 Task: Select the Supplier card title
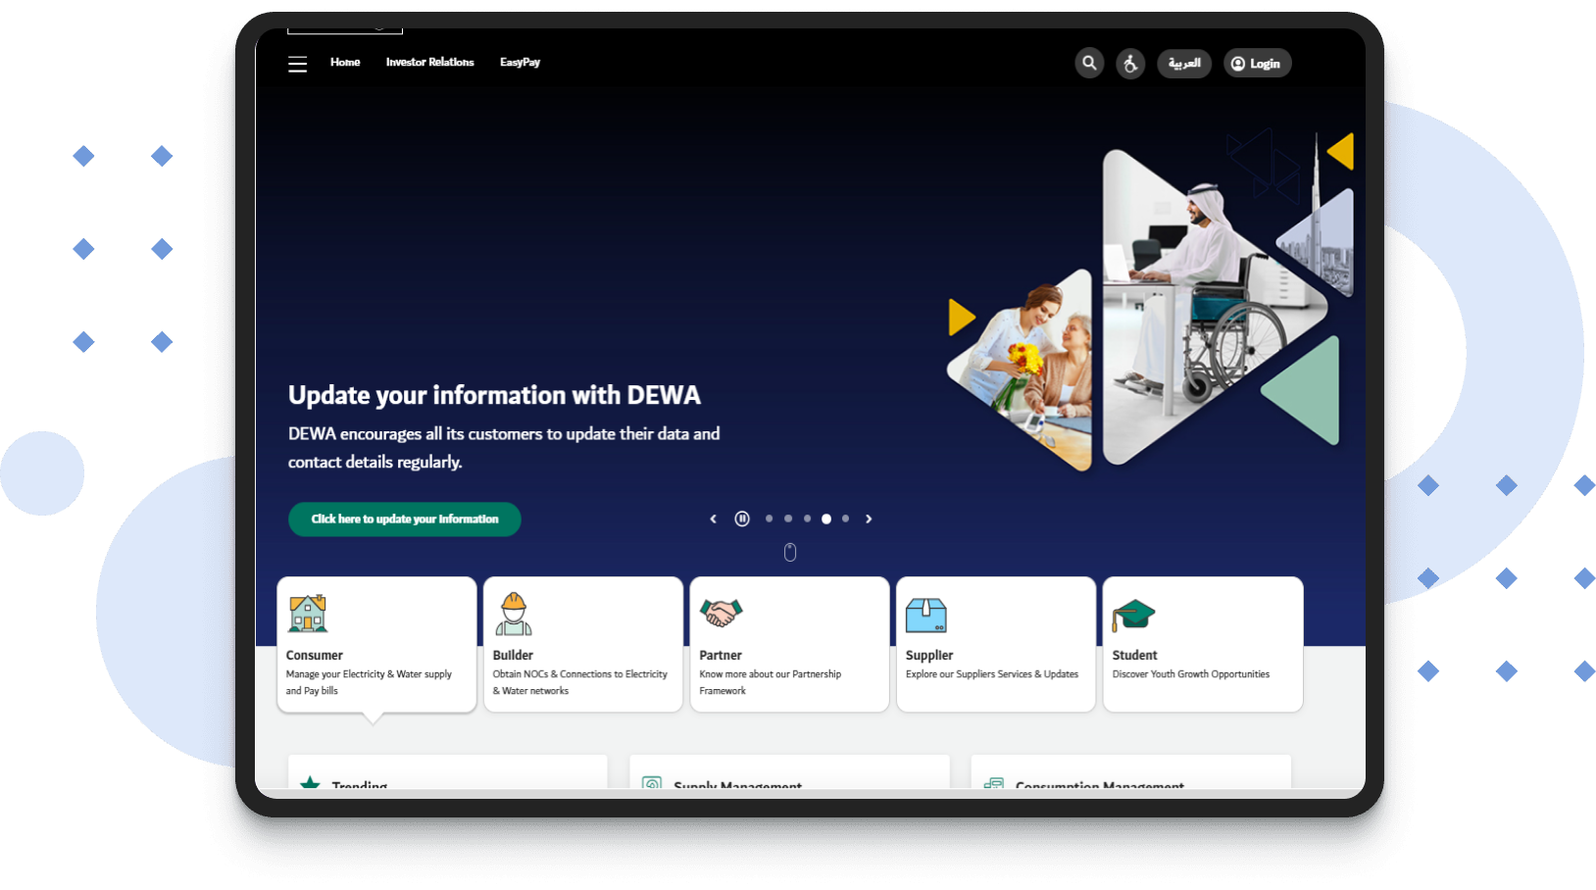click(x=929, y=655)
